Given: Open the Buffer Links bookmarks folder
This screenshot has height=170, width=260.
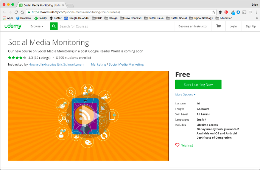Looking at the screenshot, I should (x=154, y=18).
